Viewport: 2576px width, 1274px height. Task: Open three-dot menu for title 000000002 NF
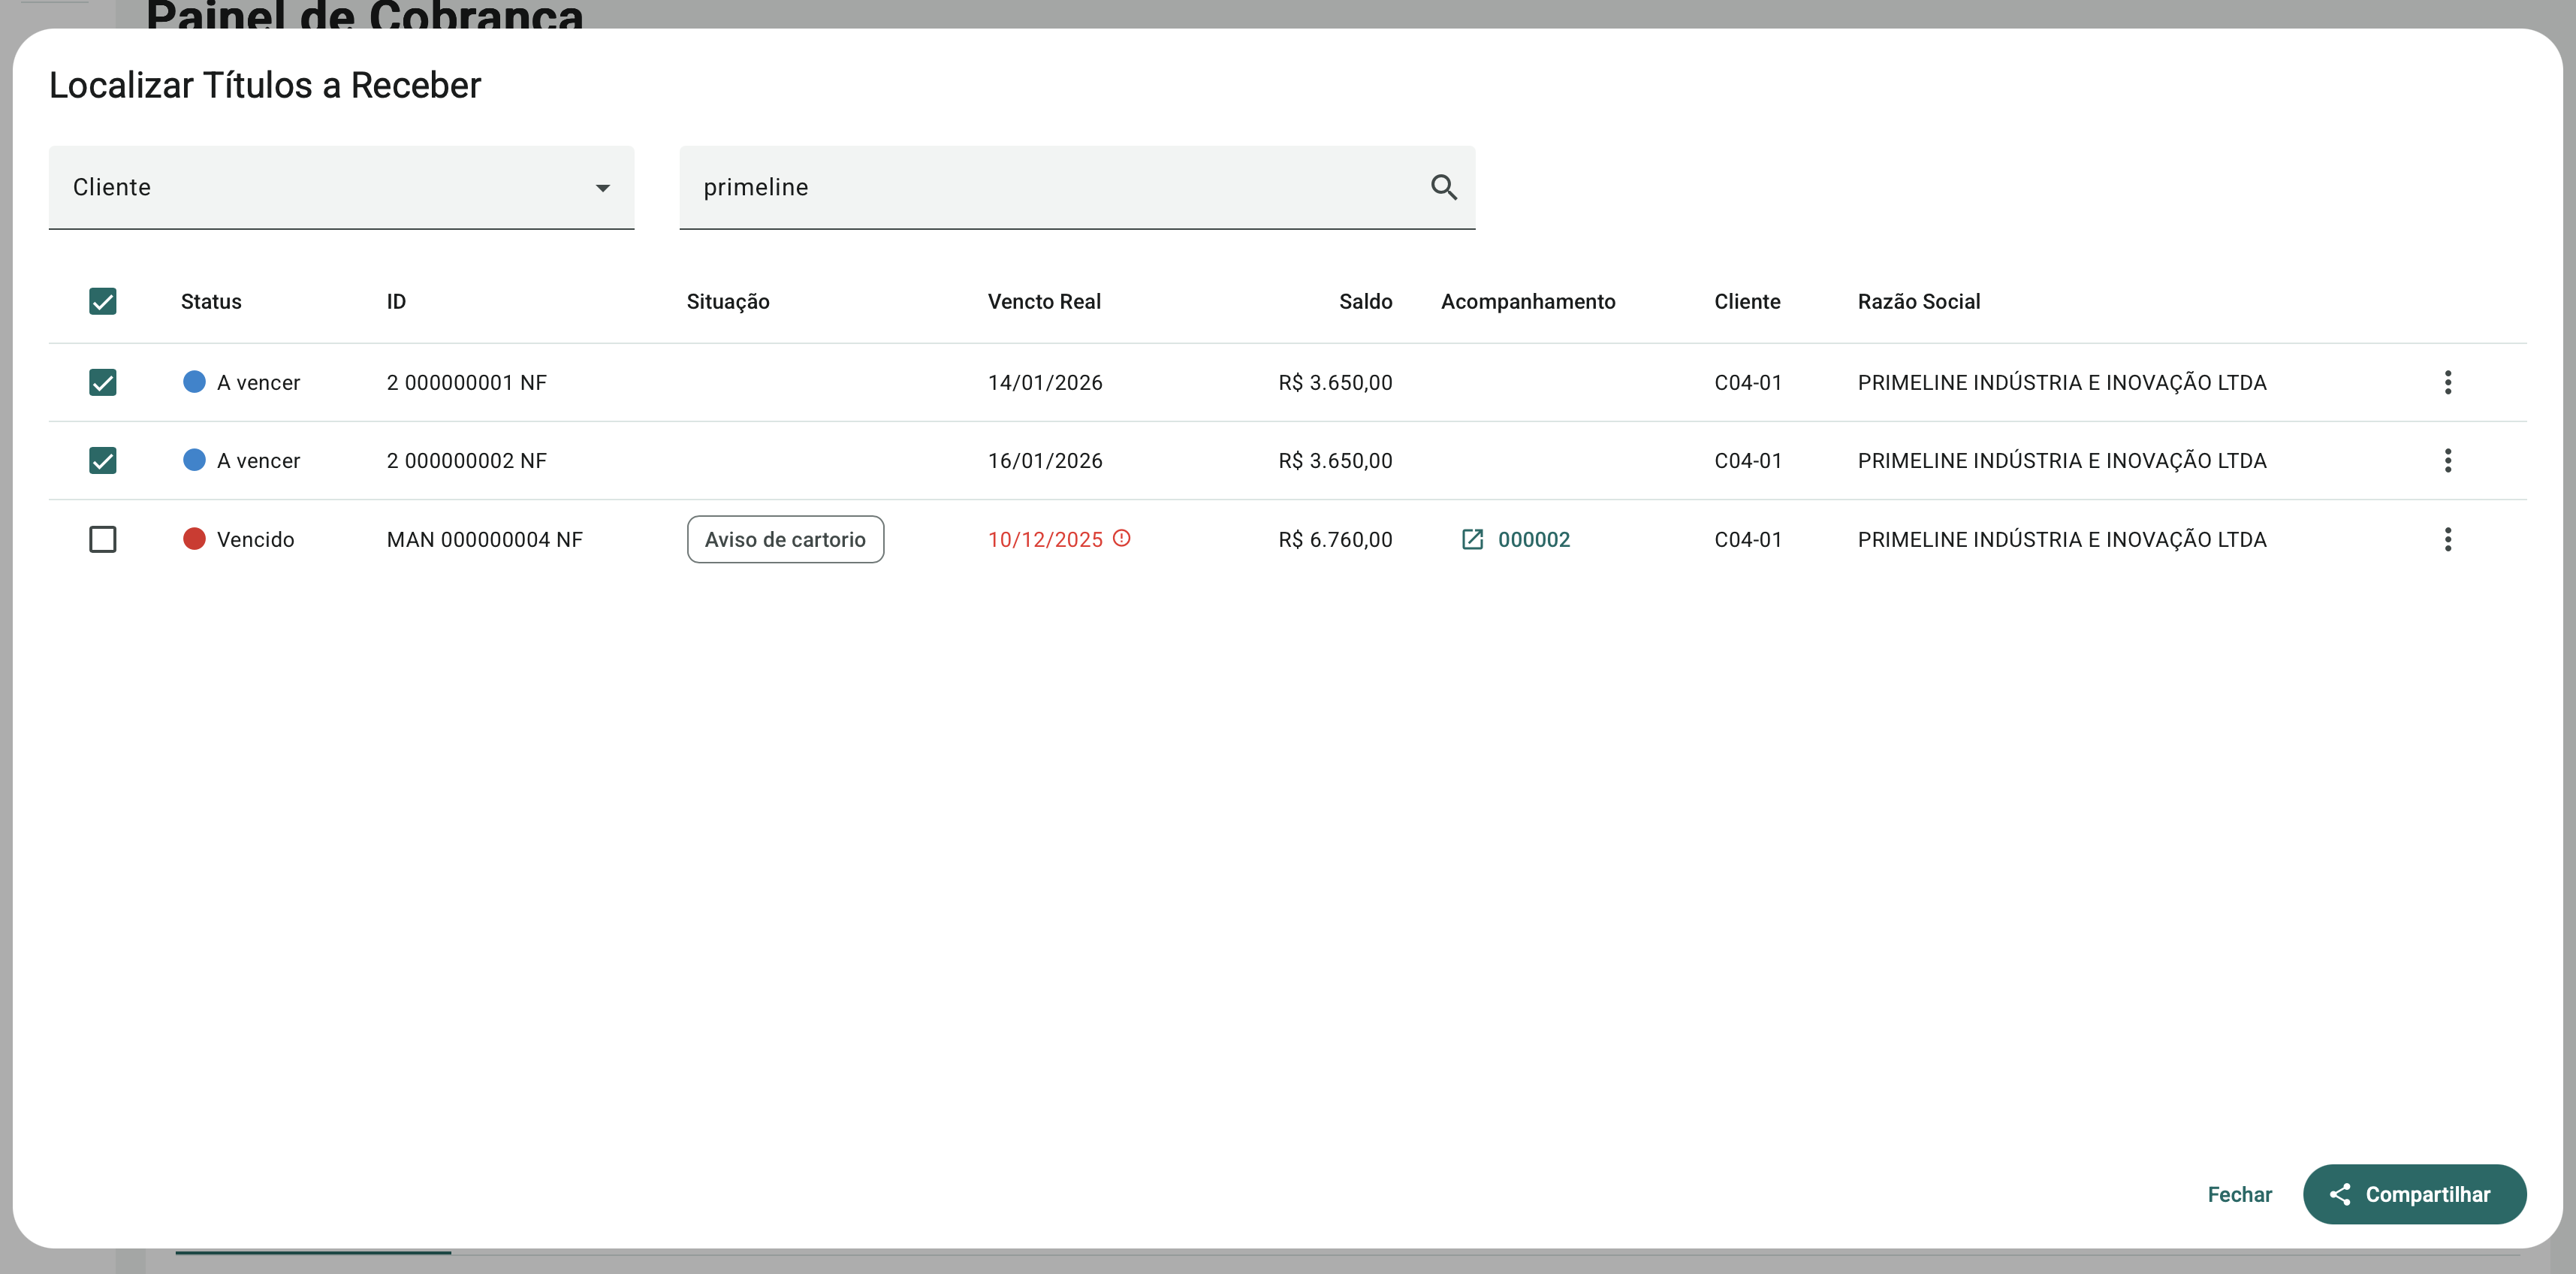2447,460
